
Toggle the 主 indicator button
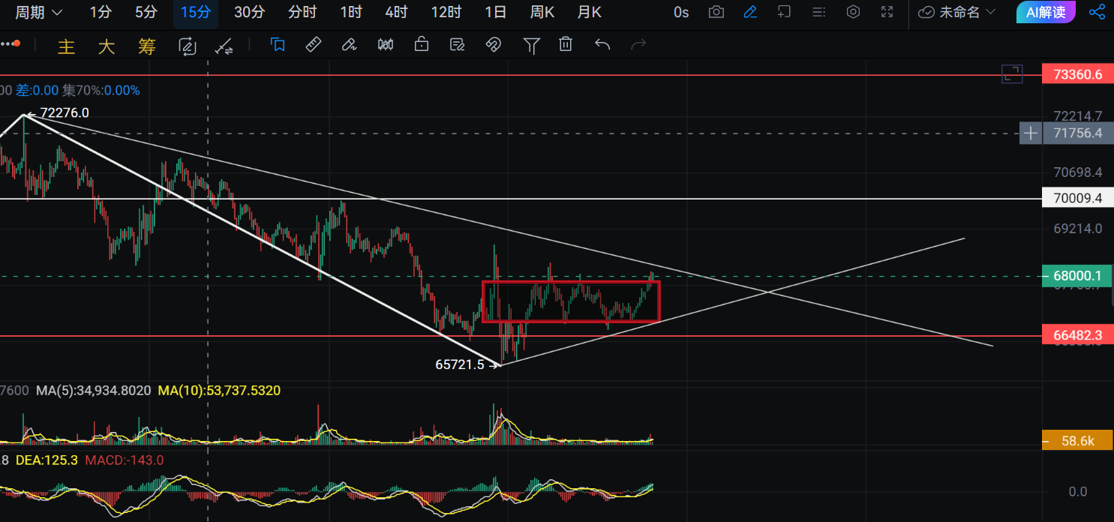coord(67,46)
